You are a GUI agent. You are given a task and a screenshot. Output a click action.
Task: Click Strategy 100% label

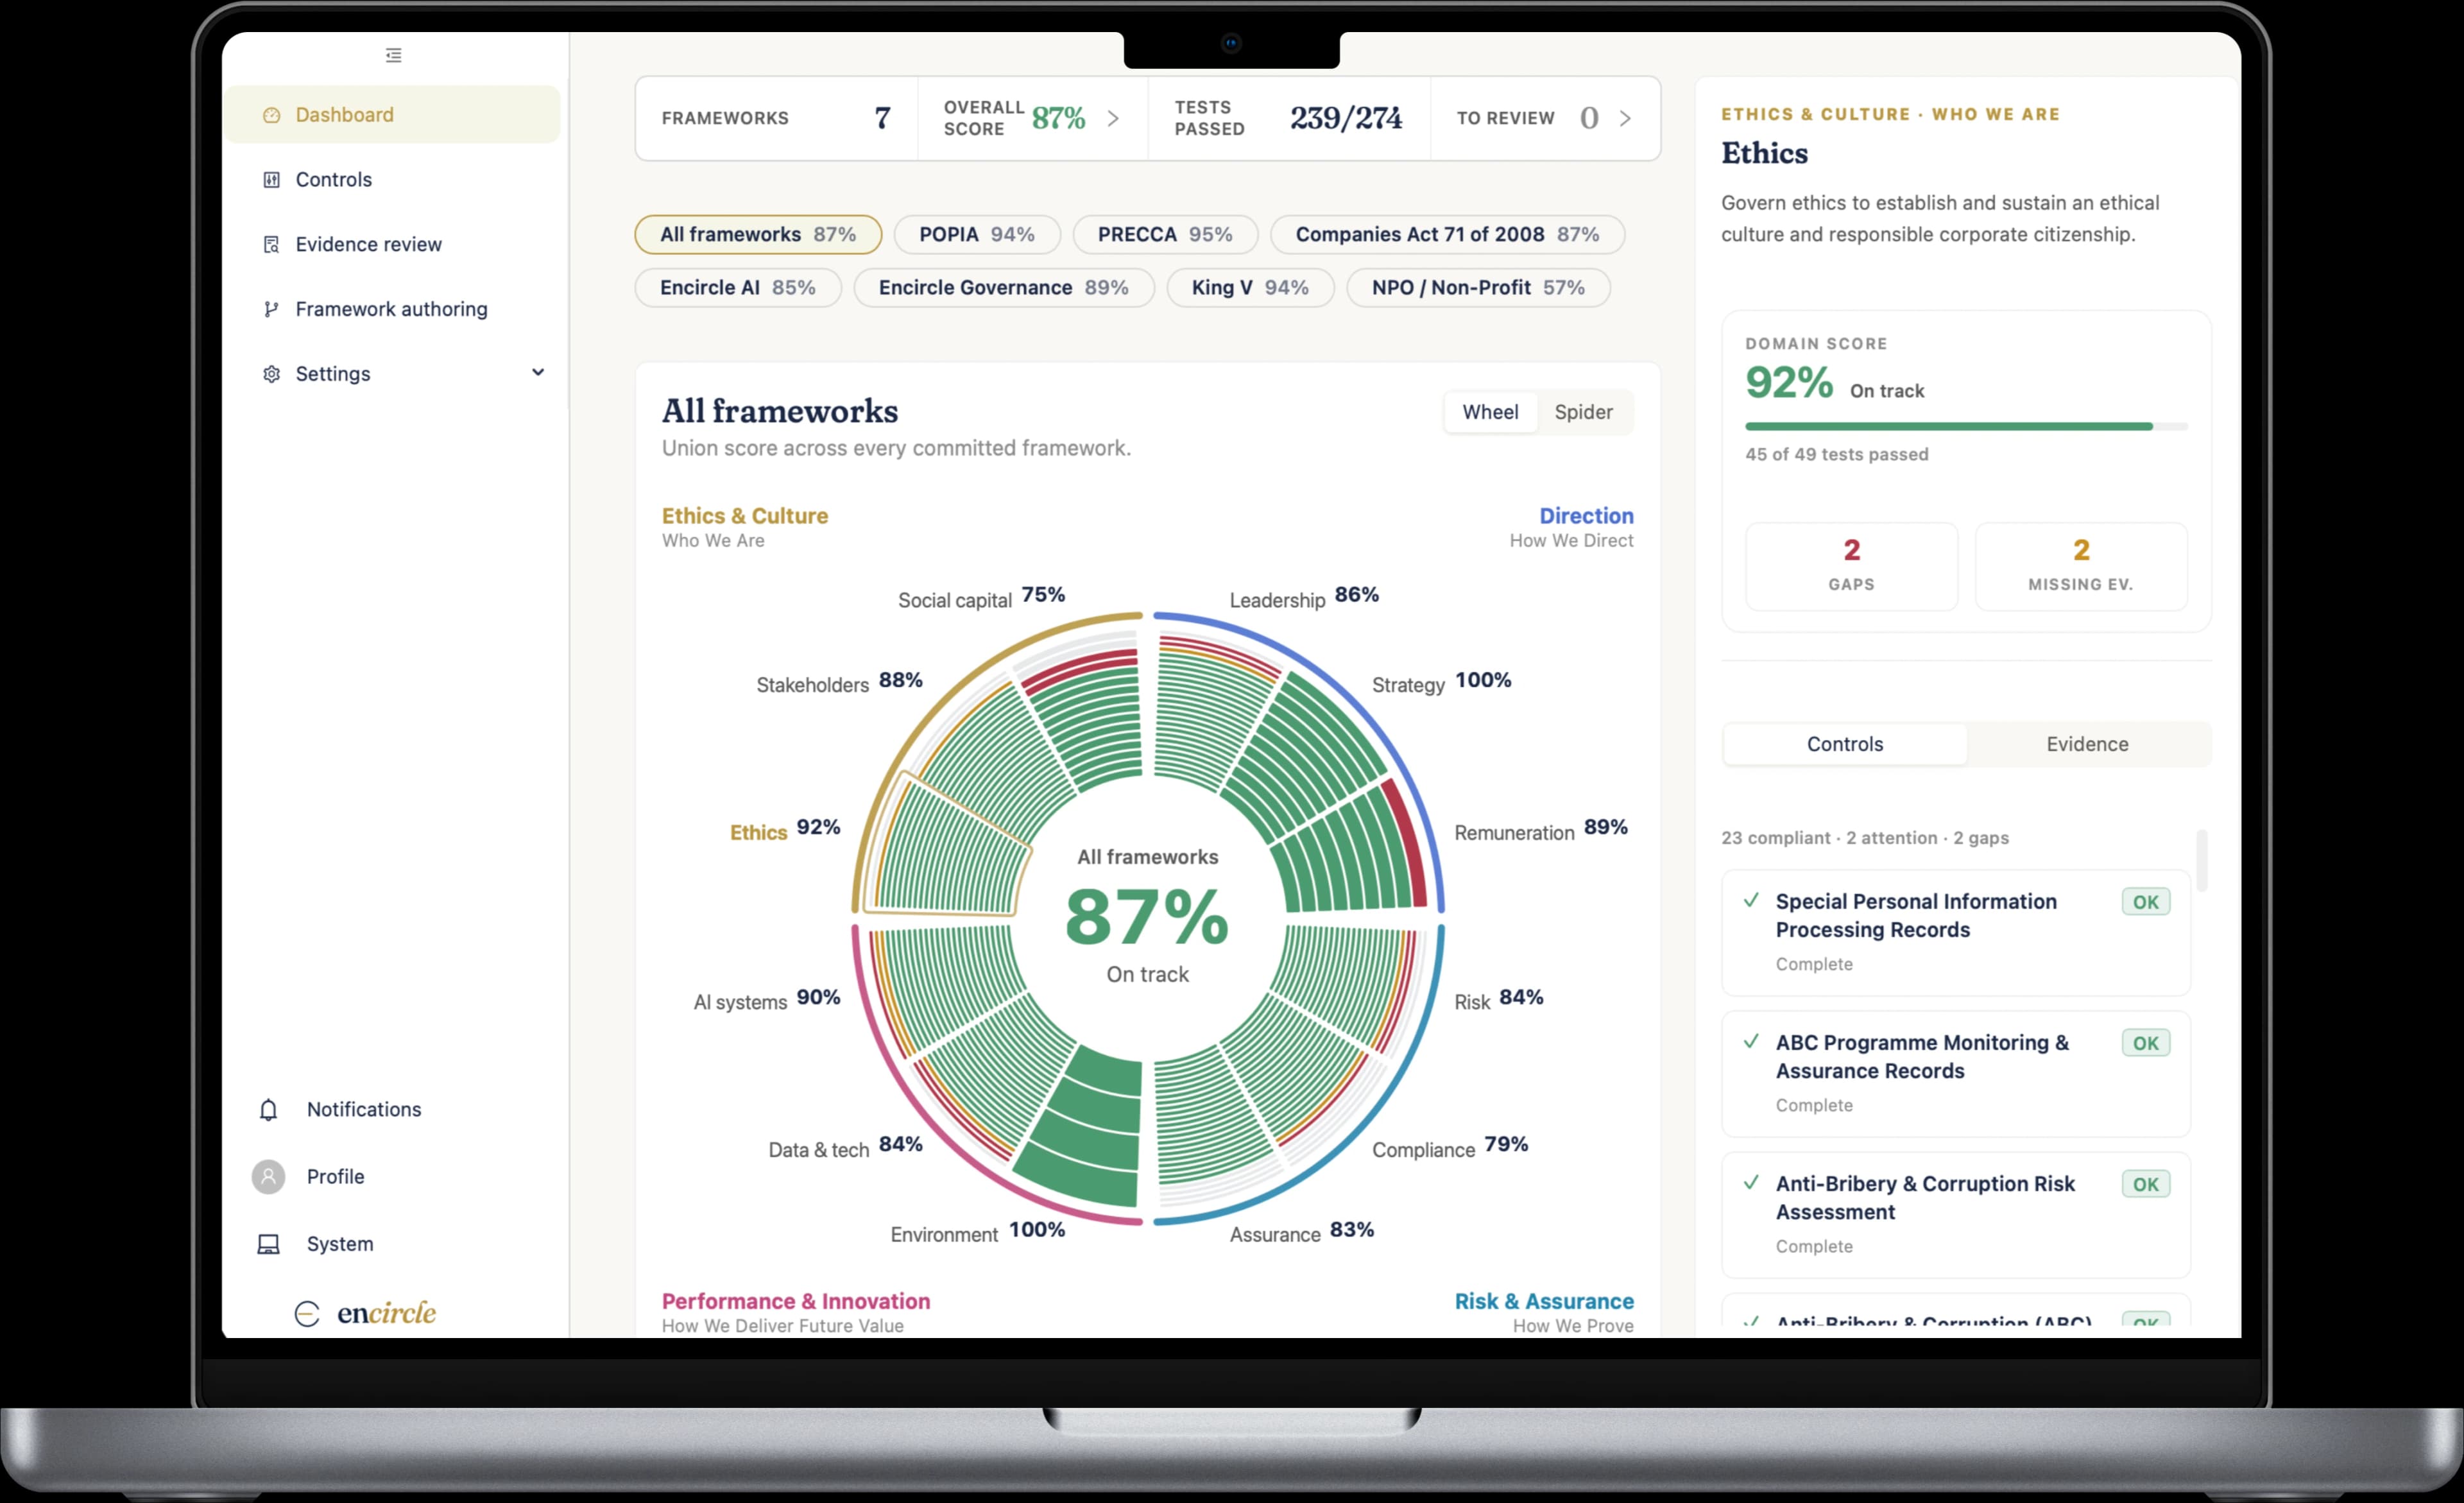tap(1441, 683)
